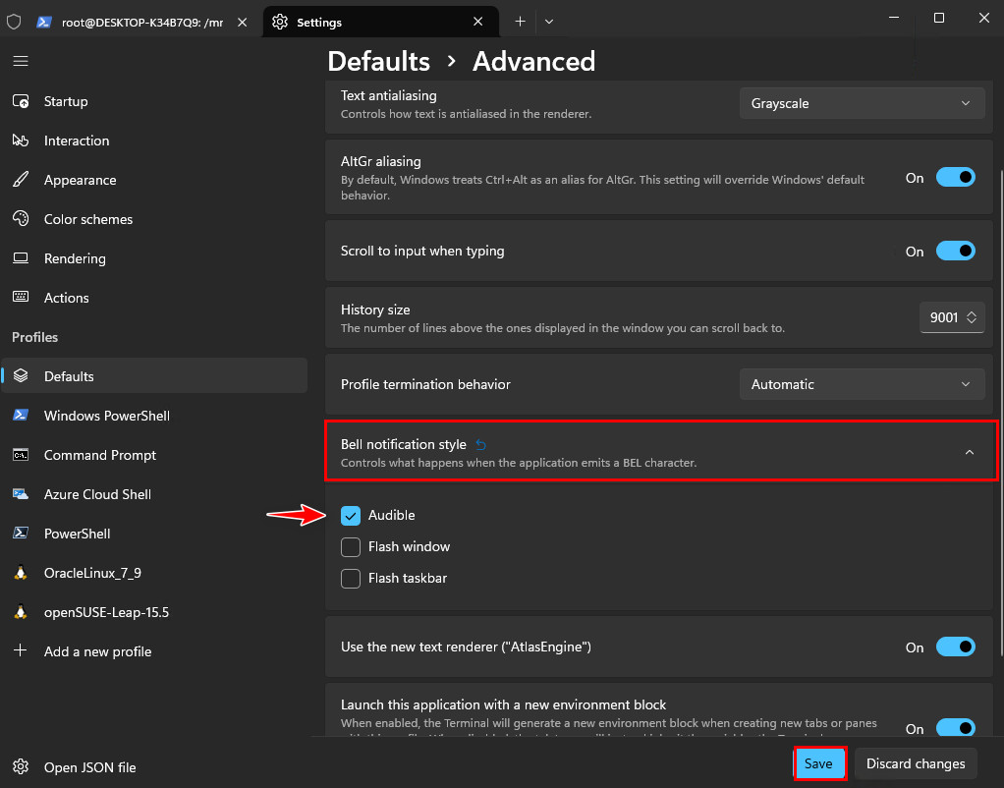Click the Startup sidebar icon
The height and width of the screenshot is (788, 1004).
tap(21, 101)
